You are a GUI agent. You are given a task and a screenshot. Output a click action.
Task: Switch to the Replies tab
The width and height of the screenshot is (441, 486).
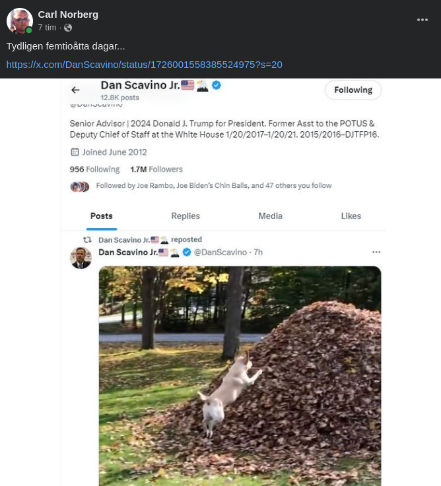pyautogui.click(x=186, y=216)
